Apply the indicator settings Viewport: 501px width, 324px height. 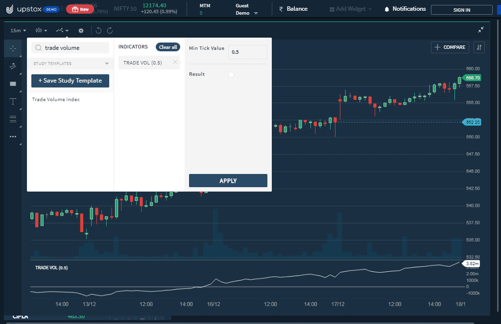pyautogui.click(x=228, y=180)
